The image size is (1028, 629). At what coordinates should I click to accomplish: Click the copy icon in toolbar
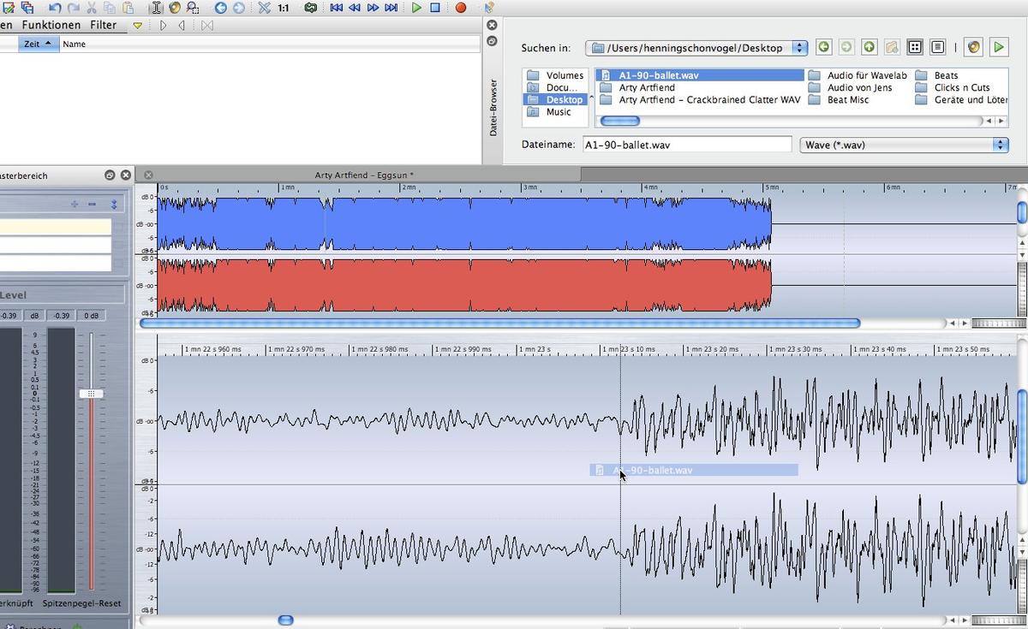click(109, 8)
